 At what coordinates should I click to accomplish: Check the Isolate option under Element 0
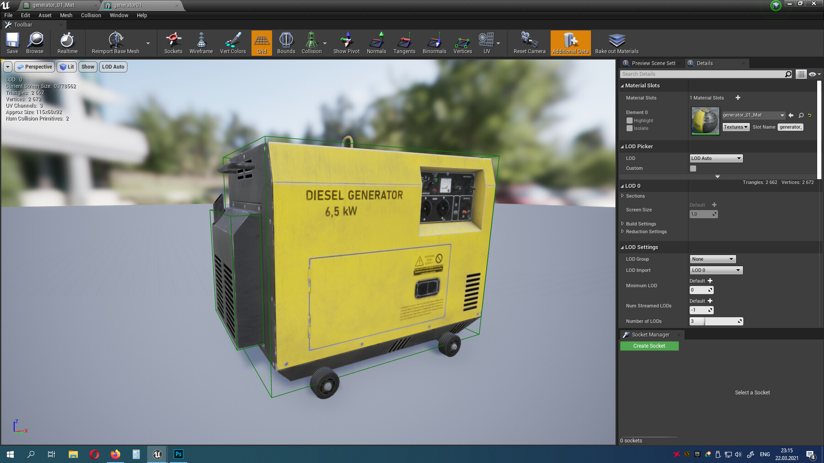pos(630,128)
